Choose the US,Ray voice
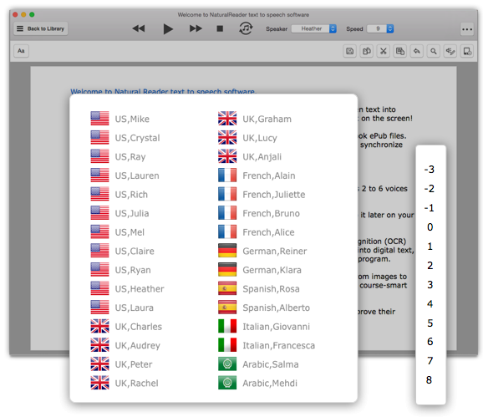This screenshot has height=417, width=483. [119, 156]
